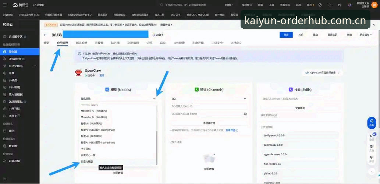The image size is (380, 184).
Task: Open the orange user avatar menu
Action: click(375, 5)
